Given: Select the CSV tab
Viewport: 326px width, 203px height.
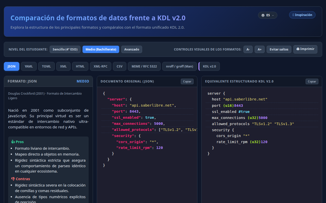Looking at the screenshot, I should tap(120, 66).
